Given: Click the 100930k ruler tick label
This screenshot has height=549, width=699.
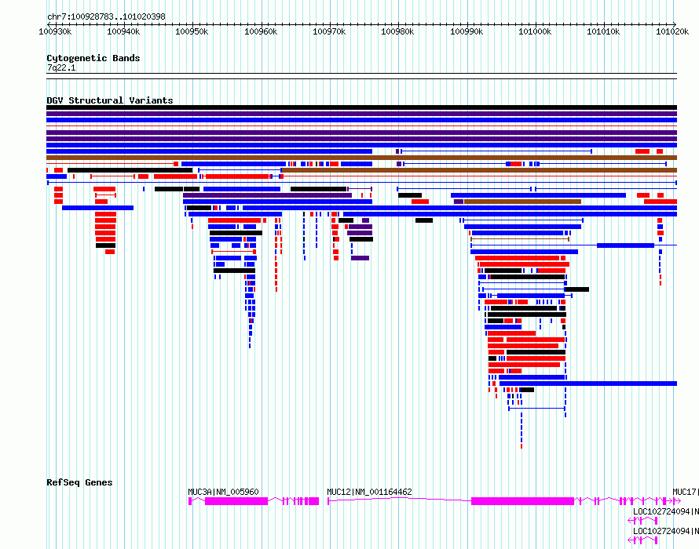Looking at the screenshot, I should [55, 31].
